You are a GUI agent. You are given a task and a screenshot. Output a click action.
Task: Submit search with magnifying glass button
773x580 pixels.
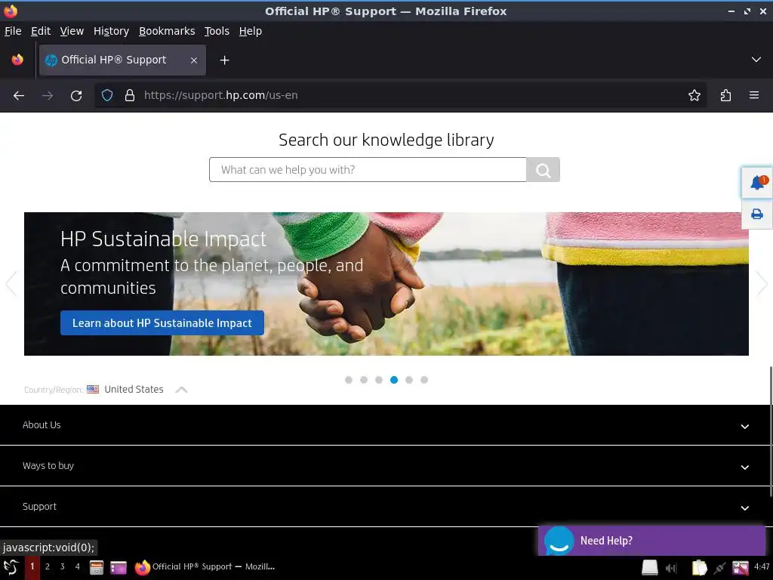(x=543, y=170)
